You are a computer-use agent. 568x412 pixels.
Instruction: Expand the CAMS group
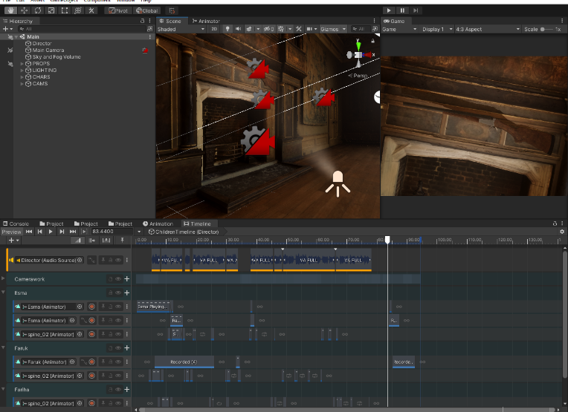pyautogui.click(x=22, y=84)
